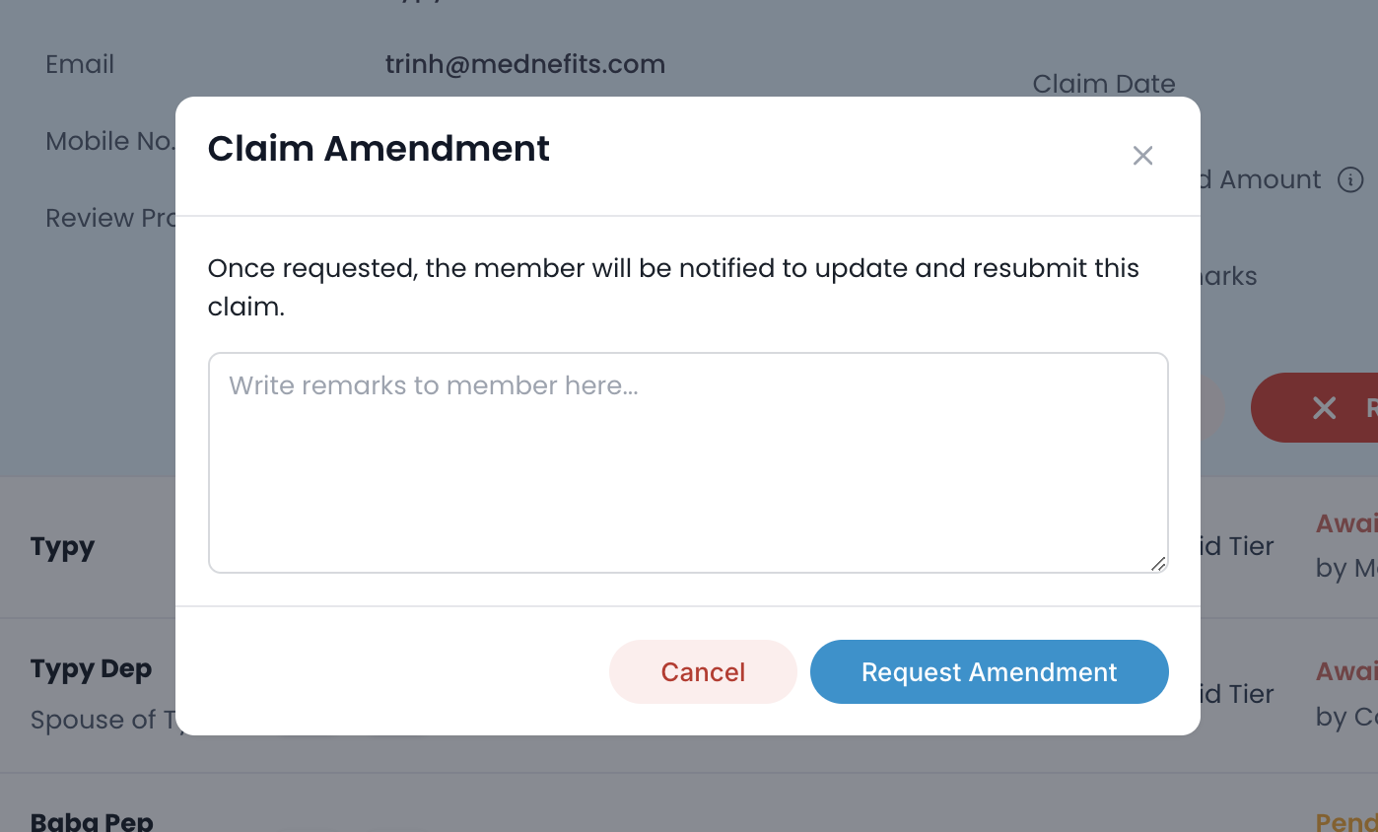Click the X icon on red button

(1324, 408)
